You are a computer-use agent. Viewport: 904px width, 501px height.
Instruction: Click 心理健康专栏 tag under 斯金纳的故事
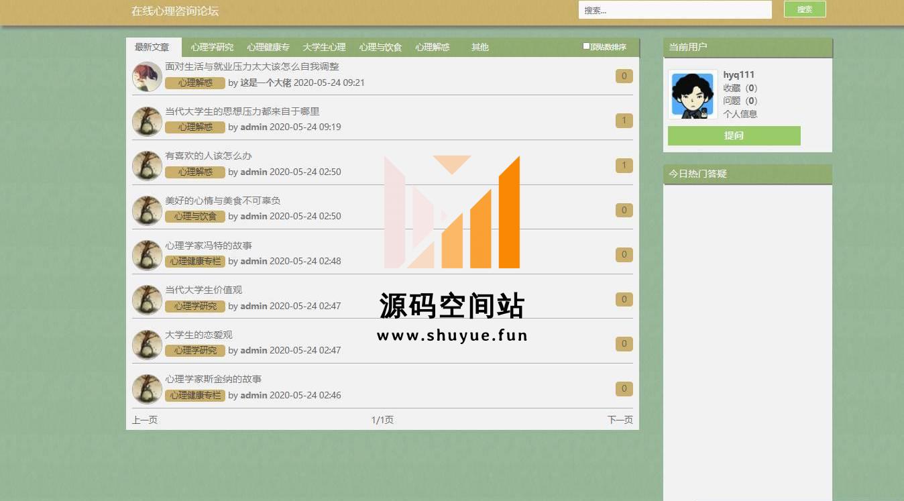[195, 395]
